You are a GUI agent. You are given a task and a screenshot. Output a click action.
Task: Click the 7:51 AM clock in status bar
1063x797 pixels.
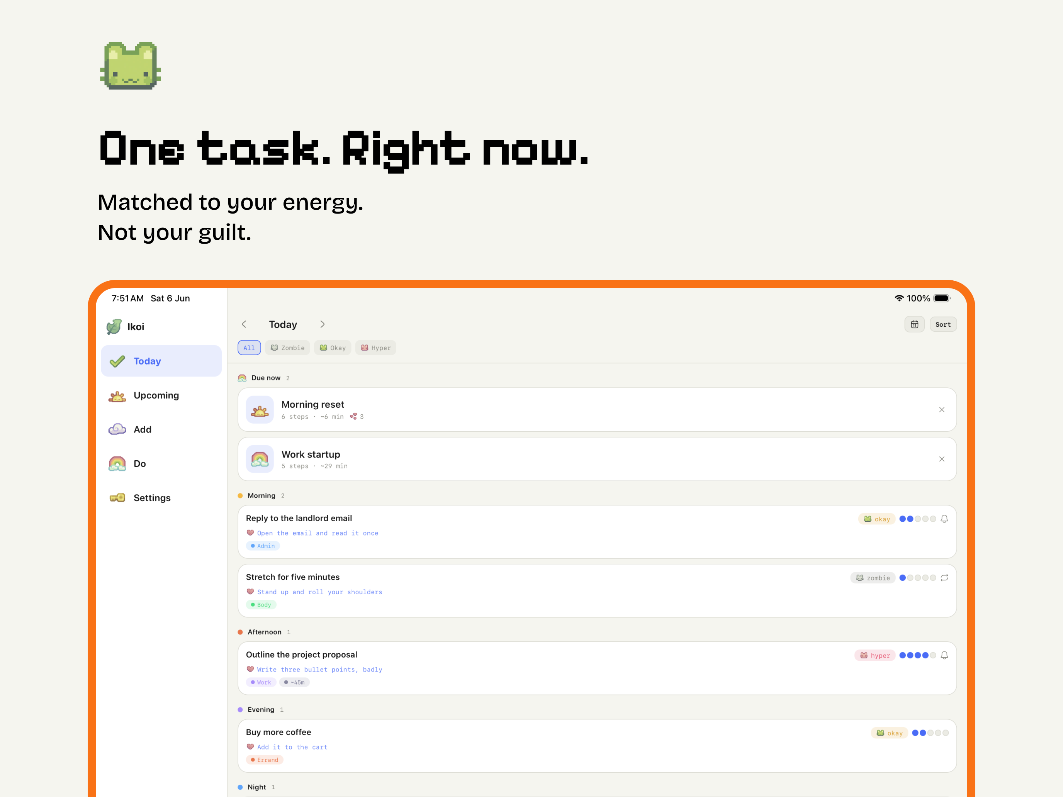(x=128, y=298)
